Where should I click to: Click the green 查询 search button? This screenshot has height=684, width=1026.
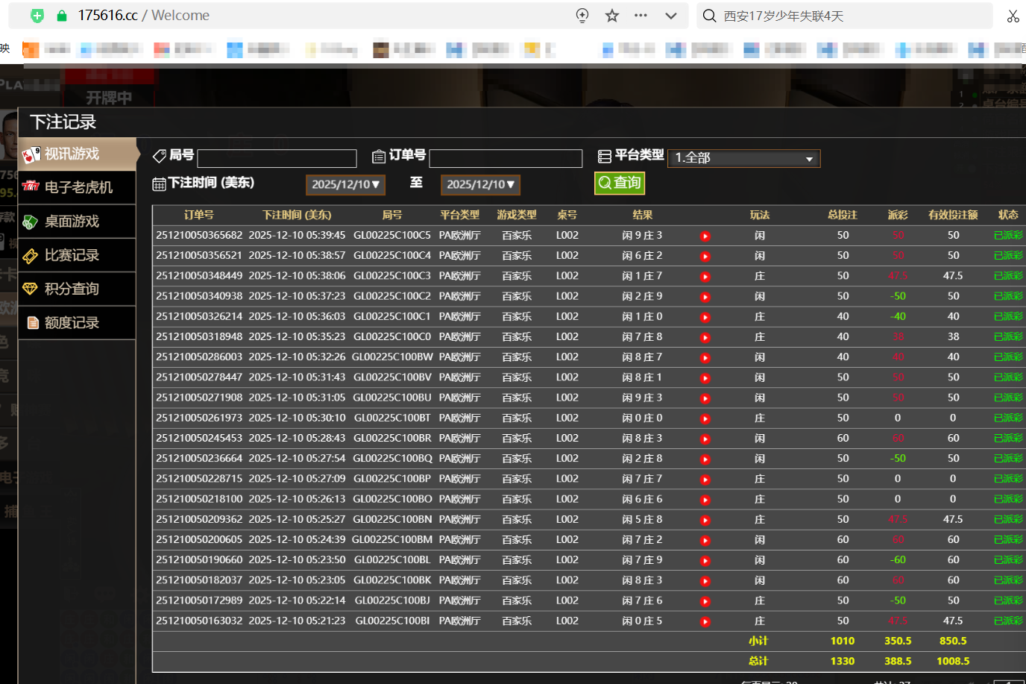point(619,183)
